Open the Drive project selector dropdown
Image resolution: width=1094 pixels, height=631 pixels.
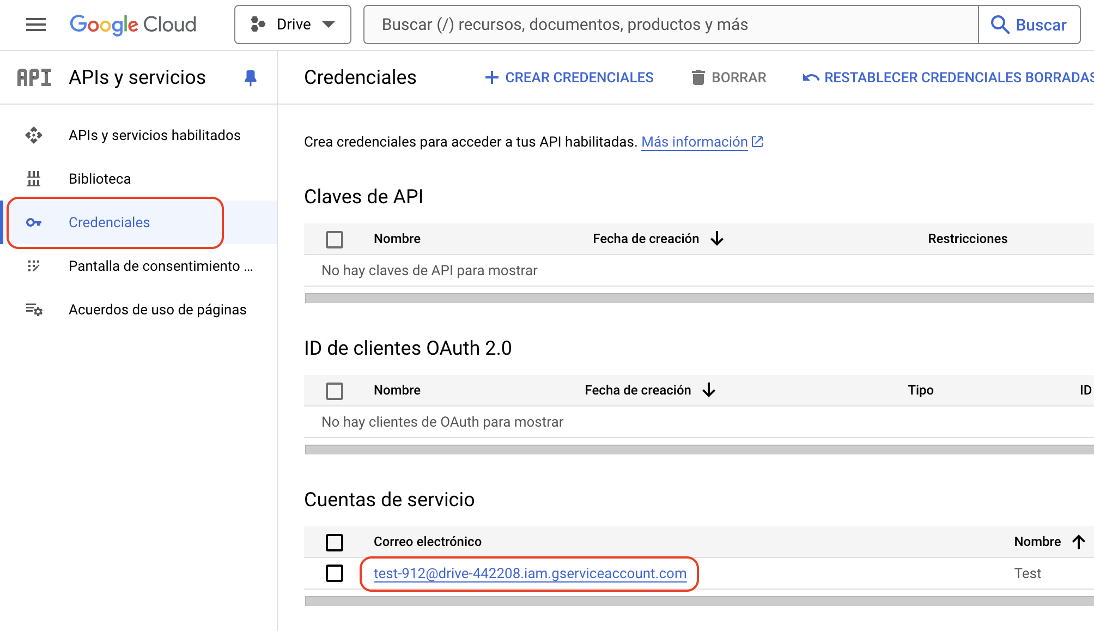[293, 25]
